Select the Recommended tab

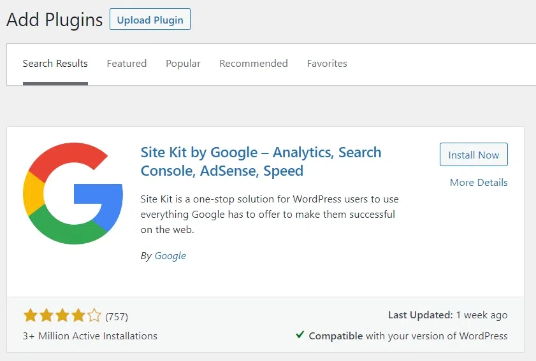coord(254,64)
